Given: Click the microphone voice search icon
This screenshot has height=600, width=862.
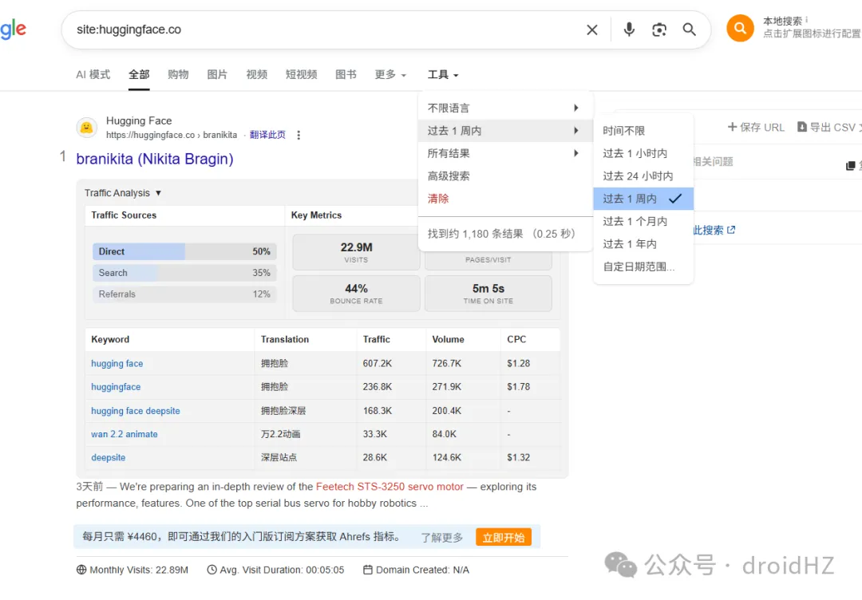Looking at the screenshot, I should point(629,30).
